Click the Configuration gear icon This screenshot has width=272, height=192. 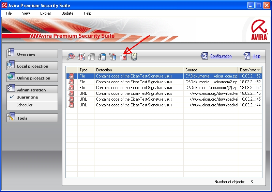[205, 56]
